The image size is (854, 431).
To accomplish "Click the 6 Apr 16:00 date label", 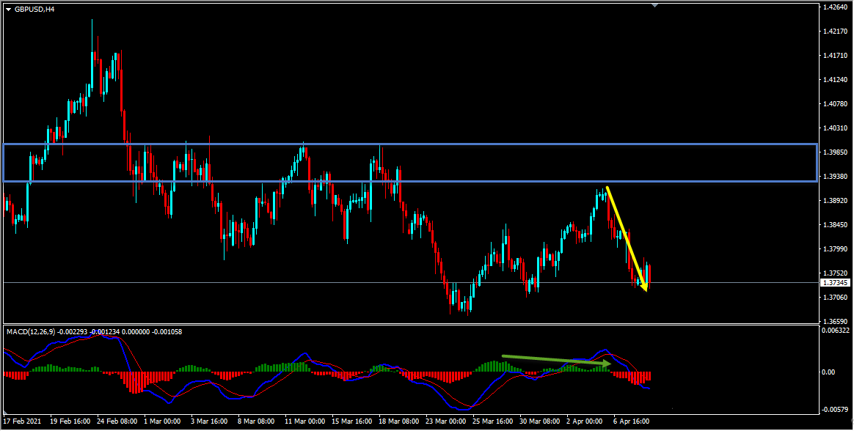I will [x=631, y=421].
